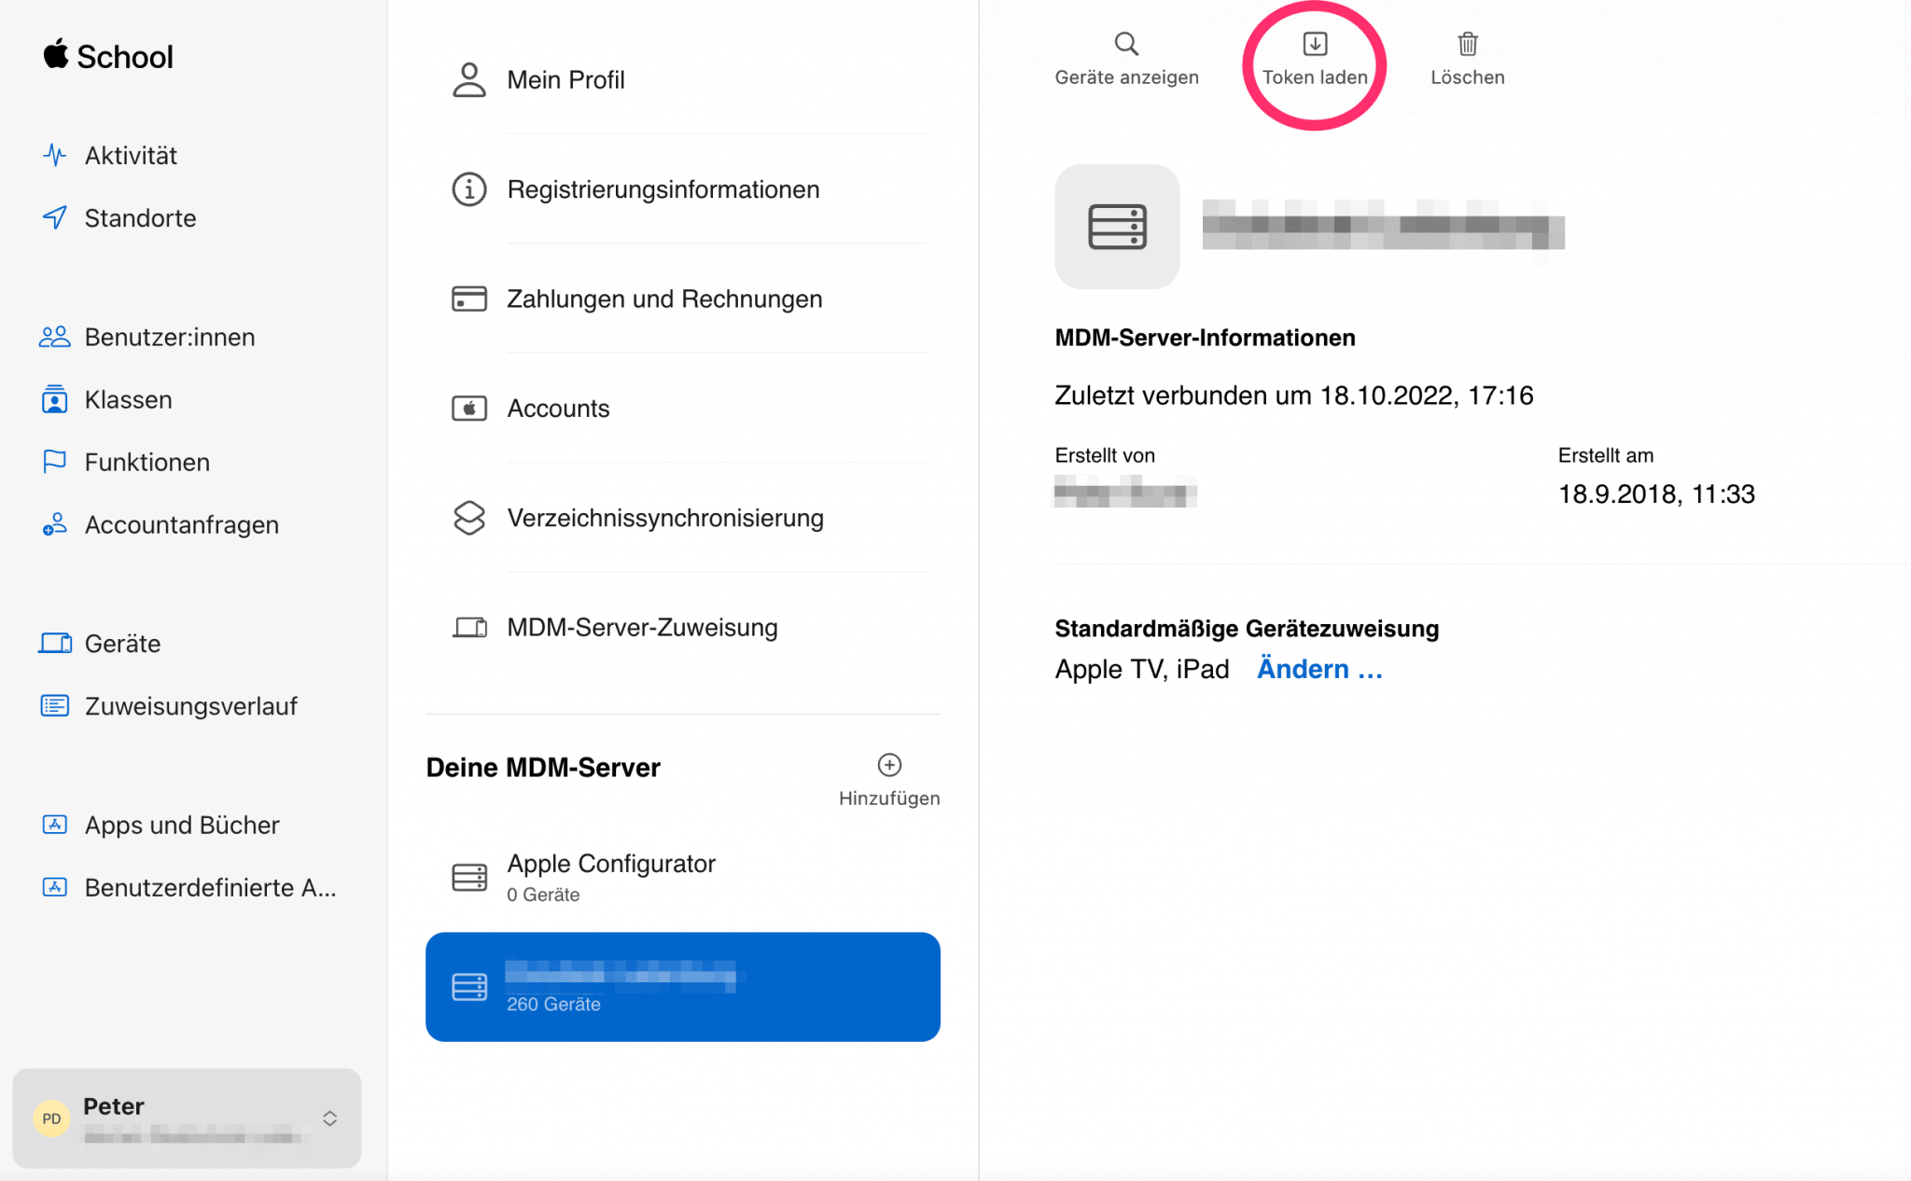Click the Token laden download icon
This screenshot has height=1181, width=1911.
pos(1314,44)
